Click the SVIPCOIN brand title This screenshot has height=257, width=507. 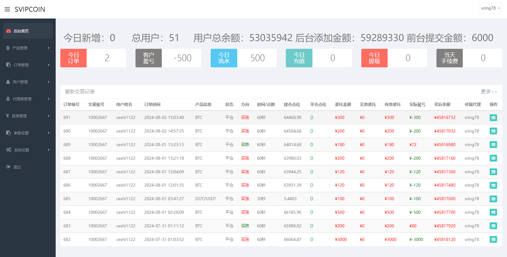30,9
